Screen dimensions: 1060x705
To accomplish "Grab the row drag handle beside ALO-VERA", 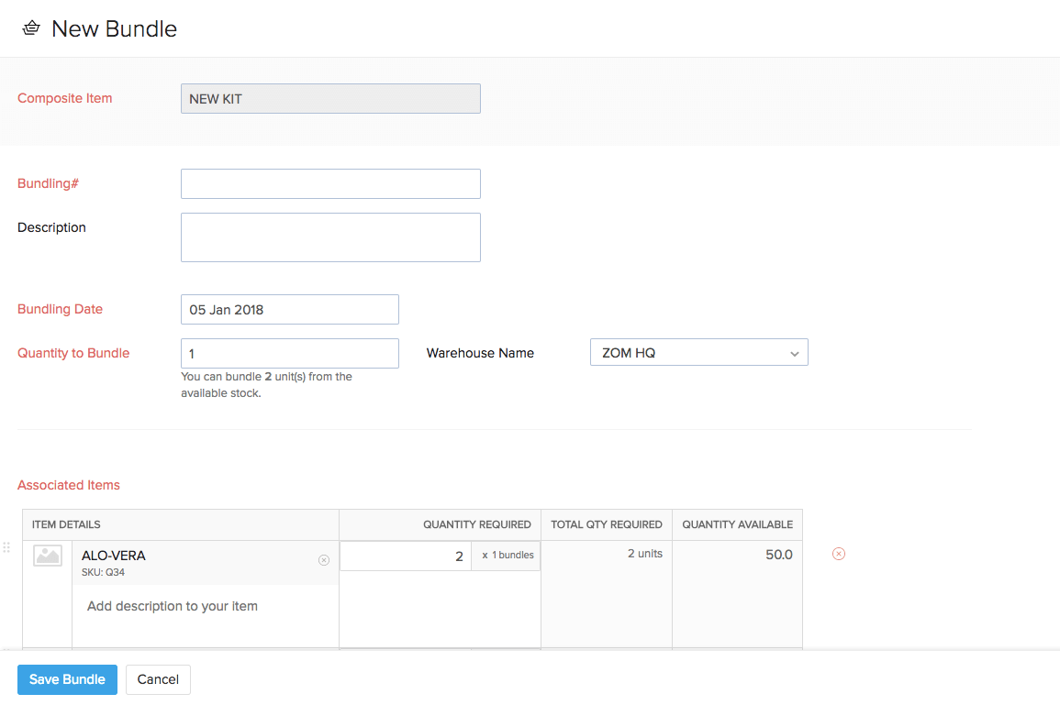I will (x=6, y=547).
